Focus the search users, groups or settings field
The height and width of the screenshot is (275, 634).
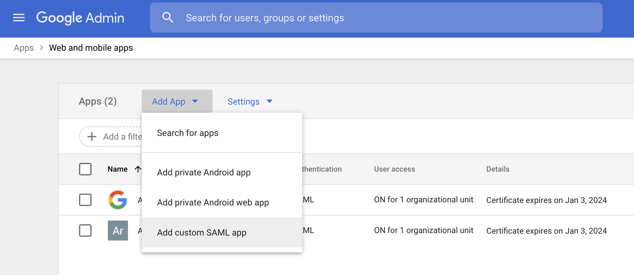coord(376,18)
